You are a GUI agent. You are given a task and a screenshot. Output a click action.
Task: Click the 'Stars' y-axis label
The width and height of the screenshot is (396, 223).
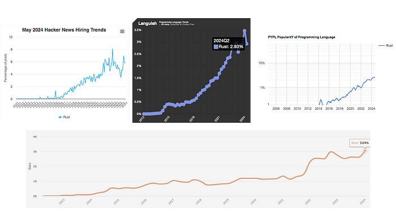[29, 166]
